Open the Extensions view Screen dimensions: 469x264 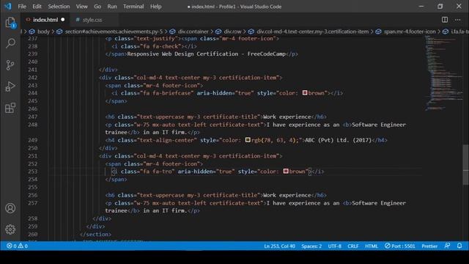(x=10, y=108)
